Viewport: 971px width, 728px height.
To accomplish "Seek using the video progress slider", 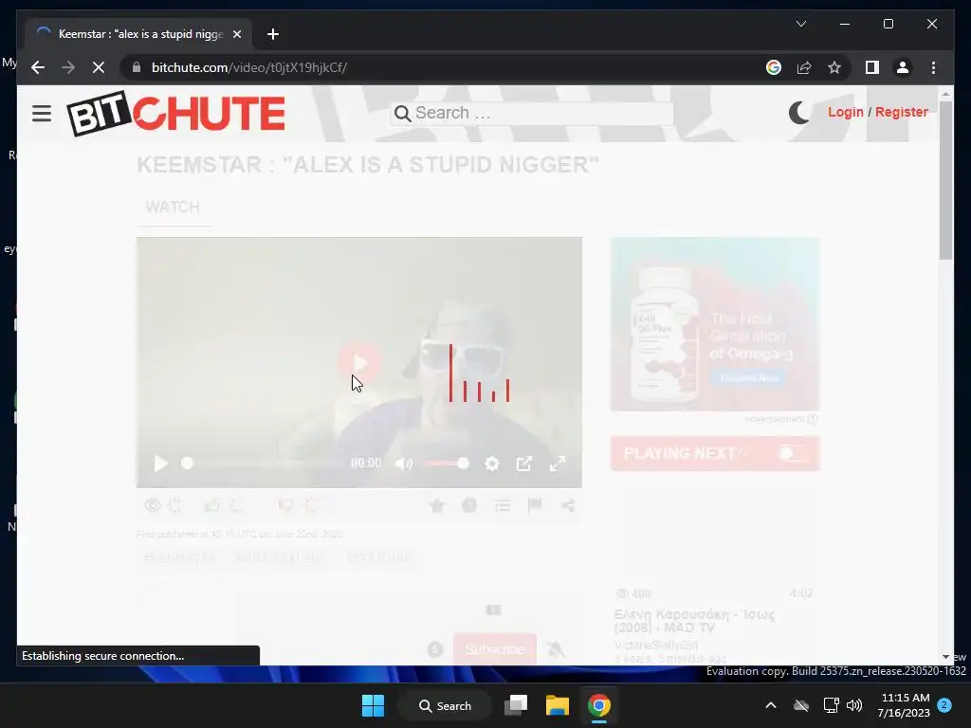I will pos(261,464).
